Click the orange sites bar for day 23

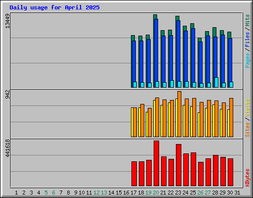[179, 114]
